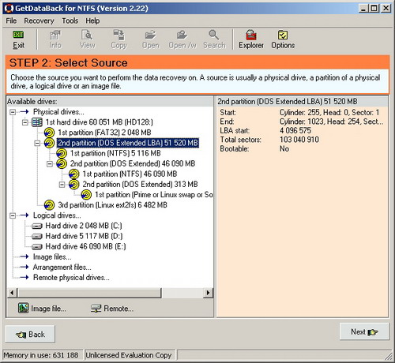The image size is (395, 363).
Task: Open the Help menu
Action: pyautogui.click(x=92, y=21)
